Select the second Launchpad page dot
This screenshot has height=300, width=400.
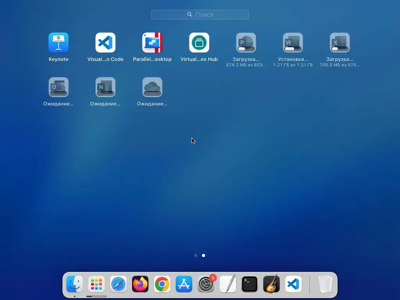click(204, 255)
